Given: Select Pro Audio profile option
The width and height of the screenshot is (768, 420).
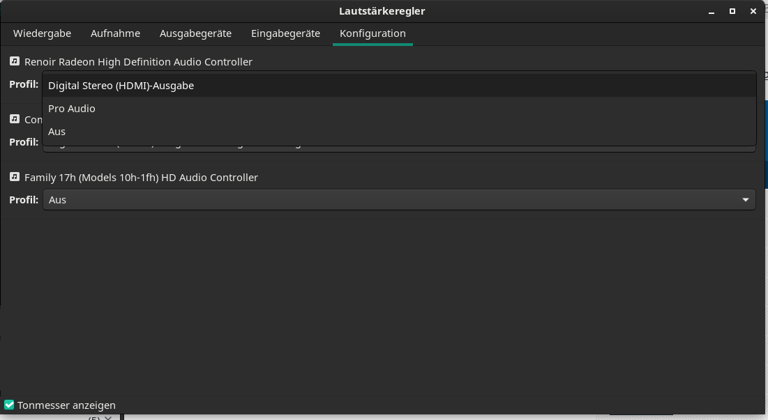Looking at the screenshot, I should click(399, 109).
